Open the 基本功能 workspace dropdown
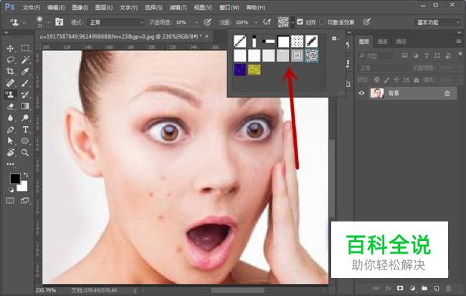The width and height of the screenshot is (466, 296). coord(437,22)
